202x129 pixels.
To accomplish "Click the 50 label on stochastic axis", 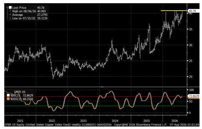I will click(x=191, y=102).
